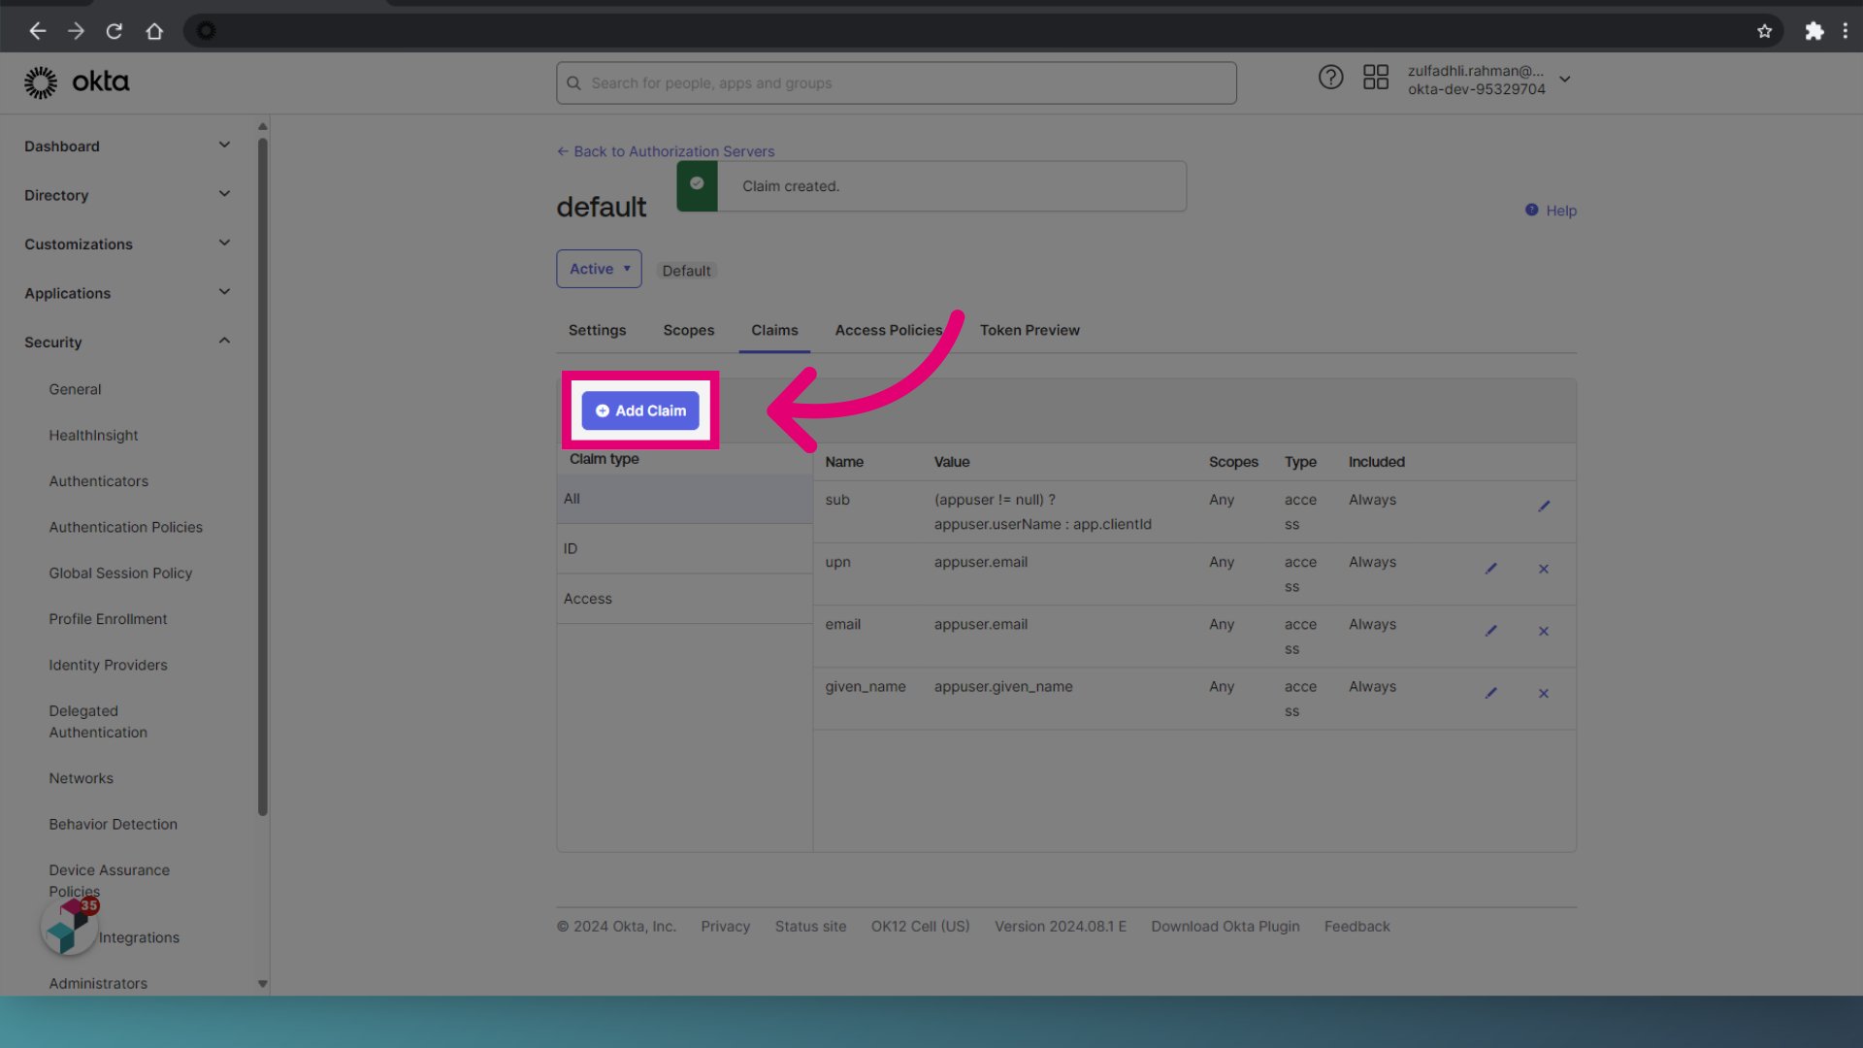Viewport: 1863px width, 1048px height.
Task: Click the 'appuser.given_name' value cell
Action: pos(1003,686)
